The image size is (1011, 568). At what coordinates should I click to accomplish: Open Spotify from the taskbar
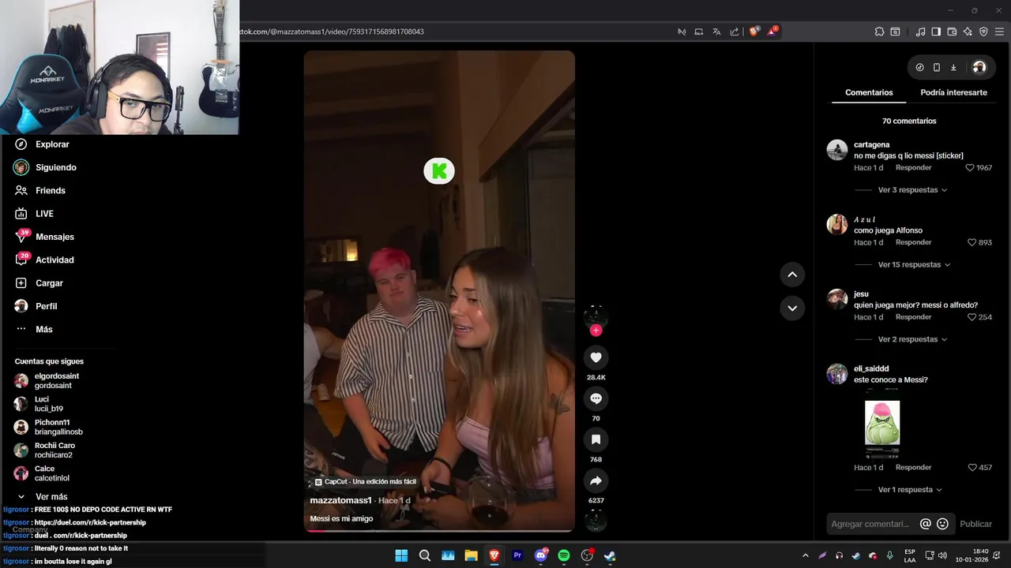pos(564,555)
